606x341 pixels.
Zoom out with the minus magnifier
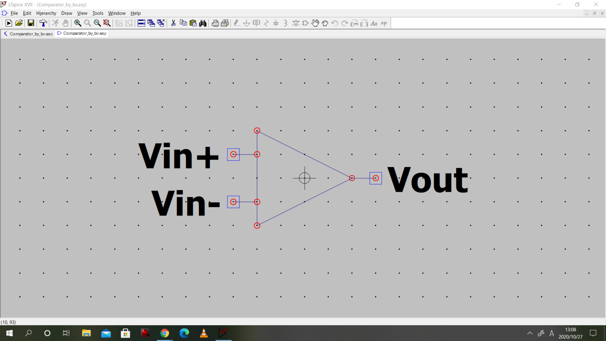pos(97,23)
